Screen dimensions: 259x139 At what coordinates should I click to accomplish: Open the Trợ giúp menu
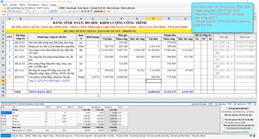click(53, 5)
